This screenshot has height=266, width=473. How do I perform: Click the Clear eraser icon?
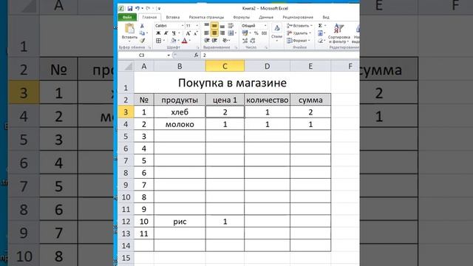(x=320, y=40)
